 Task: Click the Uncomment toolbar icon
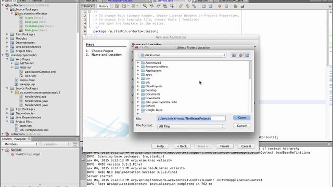[x=242, y=6]
